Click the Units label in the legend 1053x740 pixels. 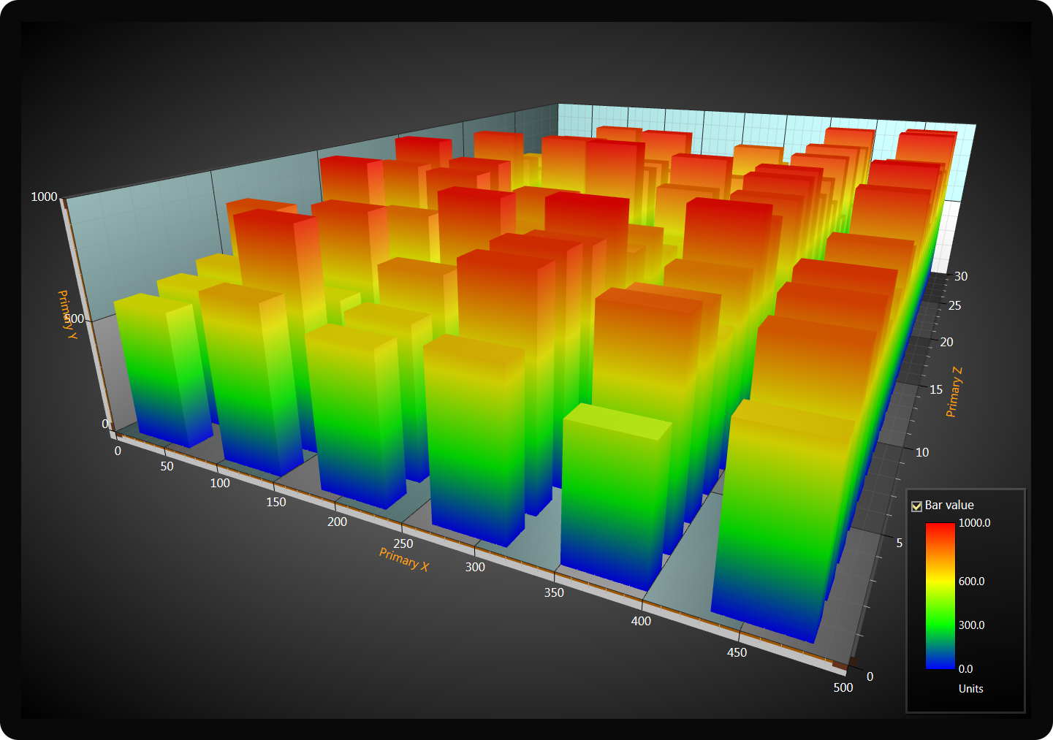[x=970, y=689]
